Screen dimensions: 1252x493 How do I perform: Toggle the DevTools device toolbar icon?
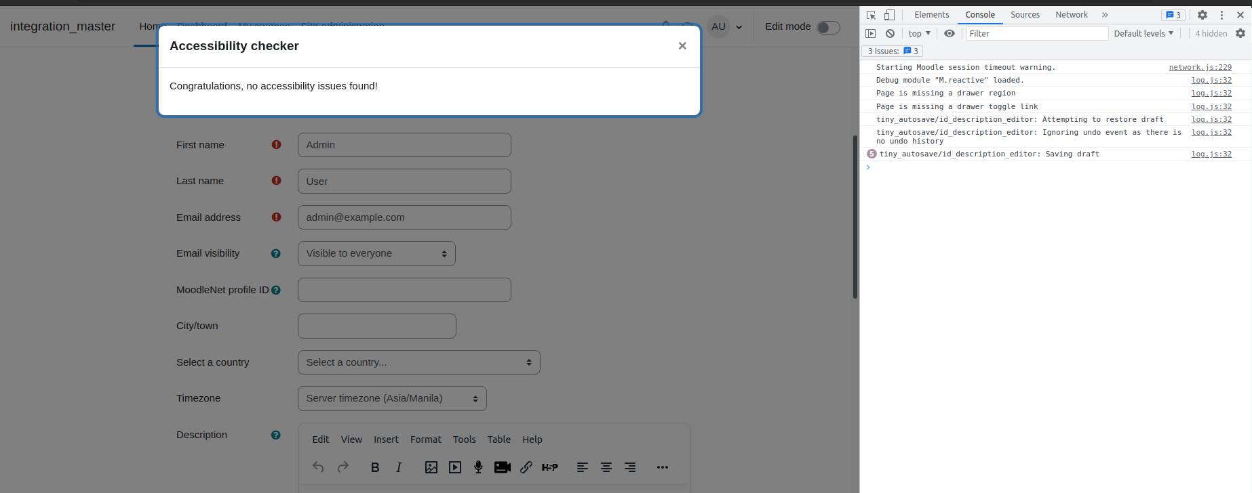pos(889,15)
